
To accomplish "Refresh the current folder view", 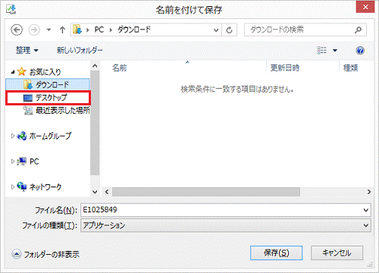I will pos(229,30).
